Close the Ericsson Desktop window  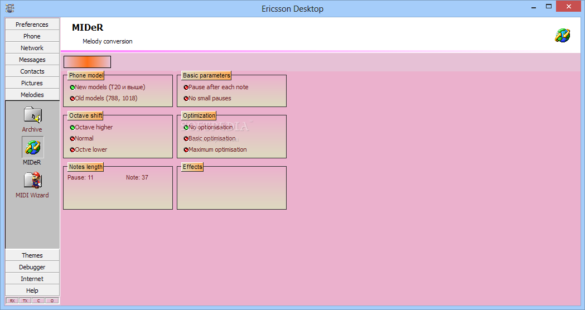coord(569,6)
